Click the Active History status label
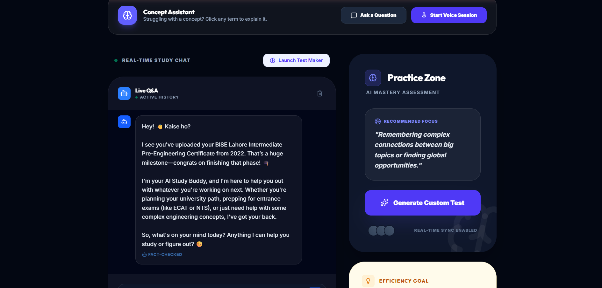Screen dimensions: 602x288 coord(159,97)
